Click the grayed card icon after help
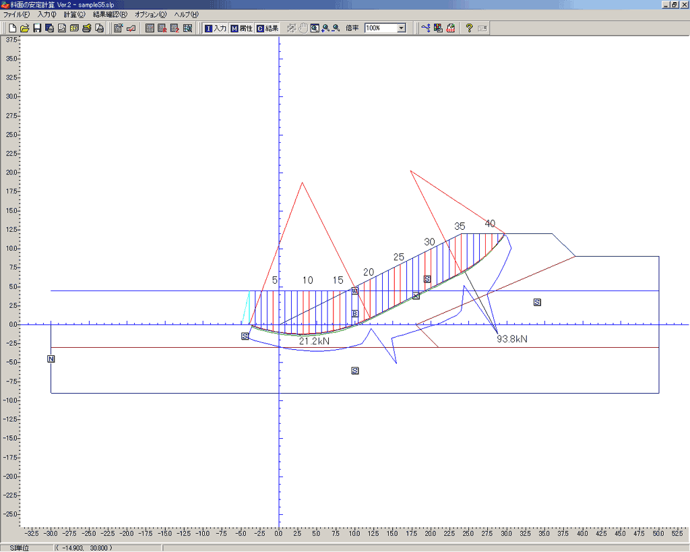690x552 pixels. [x=482, y=28]
